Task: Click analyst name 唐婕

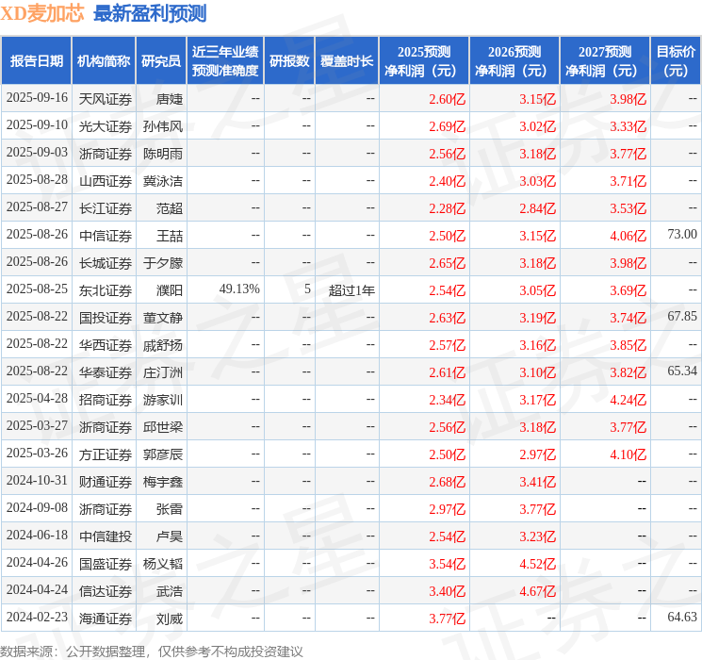Action: [x=170, y=99]
